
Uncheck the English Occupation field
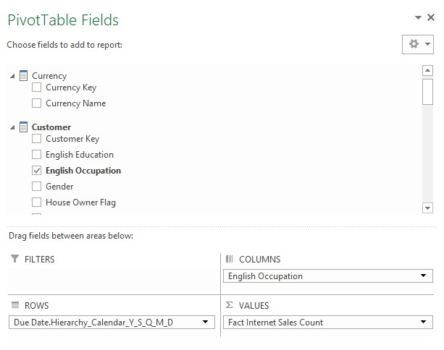(37, 171)
